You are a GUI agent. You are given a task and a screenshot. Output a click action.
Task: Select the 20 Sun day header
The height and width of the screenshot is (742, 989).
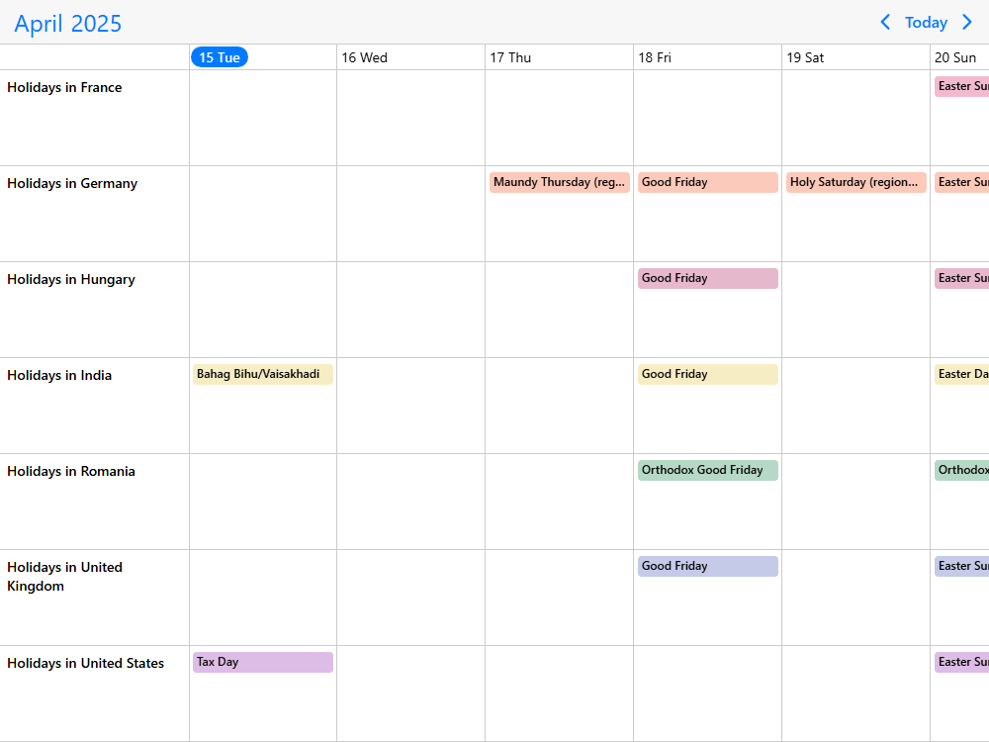(955, 57)
